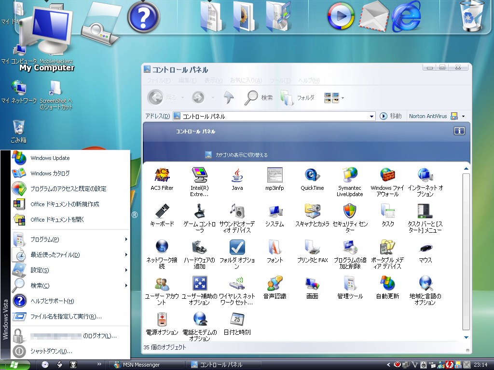Open ネットワーク接続 icon
Image resolution: width=494 pixels, height=370 pixels.
pyautogui.click(x=162, y=247)
